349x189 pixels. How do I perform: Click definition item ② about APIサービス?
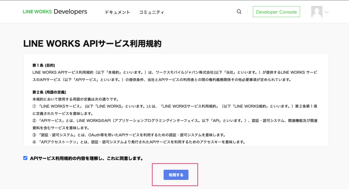pos(176,121)
